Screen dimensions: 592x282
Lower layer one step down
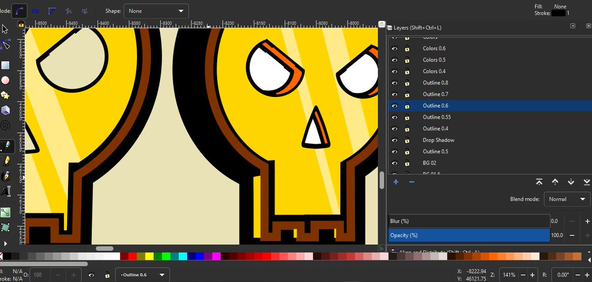tap(571, 182)
